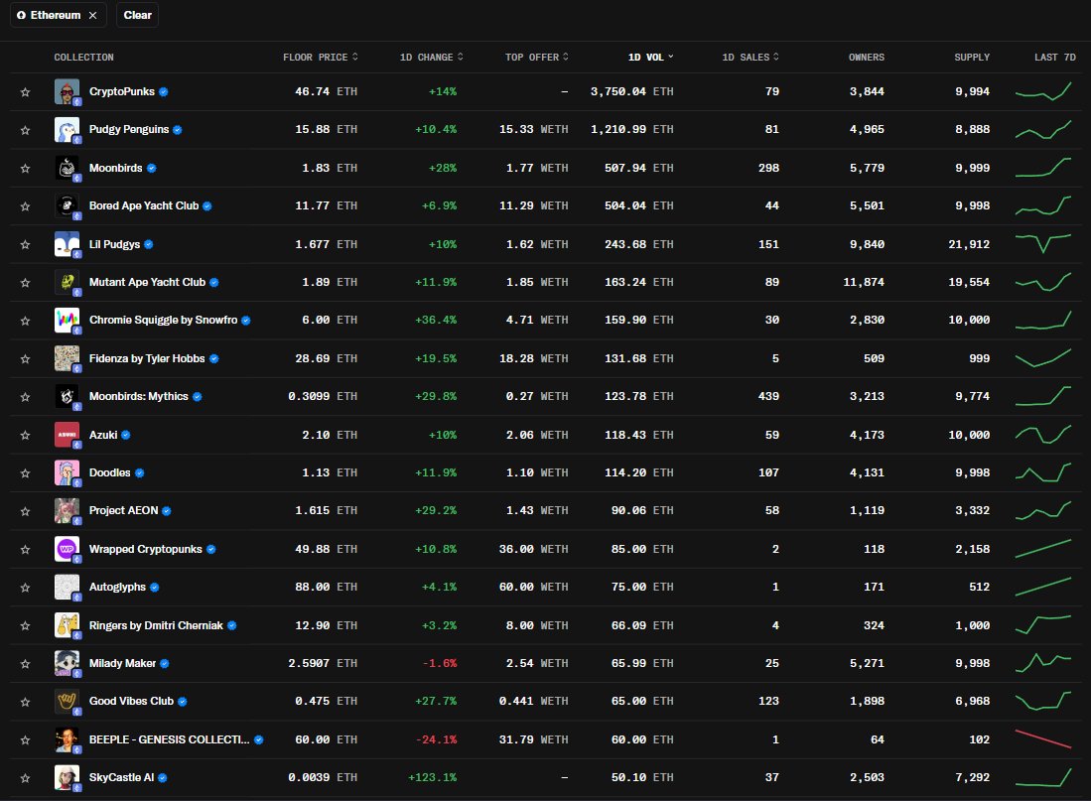Screen dimensions: 1091x801
Task: Click the Bored Ape Yacht Club avatar
Action: click(67, 206)
